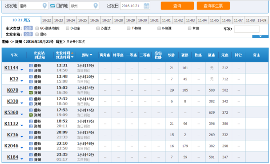The width and height of the screenshot is (270, 164).
Task: Open the 10-31 date tab
Action: [154, 20]
